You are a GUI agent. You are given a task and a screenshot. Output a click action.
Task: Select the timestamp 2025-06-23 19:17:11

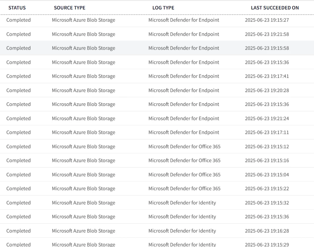267,132
